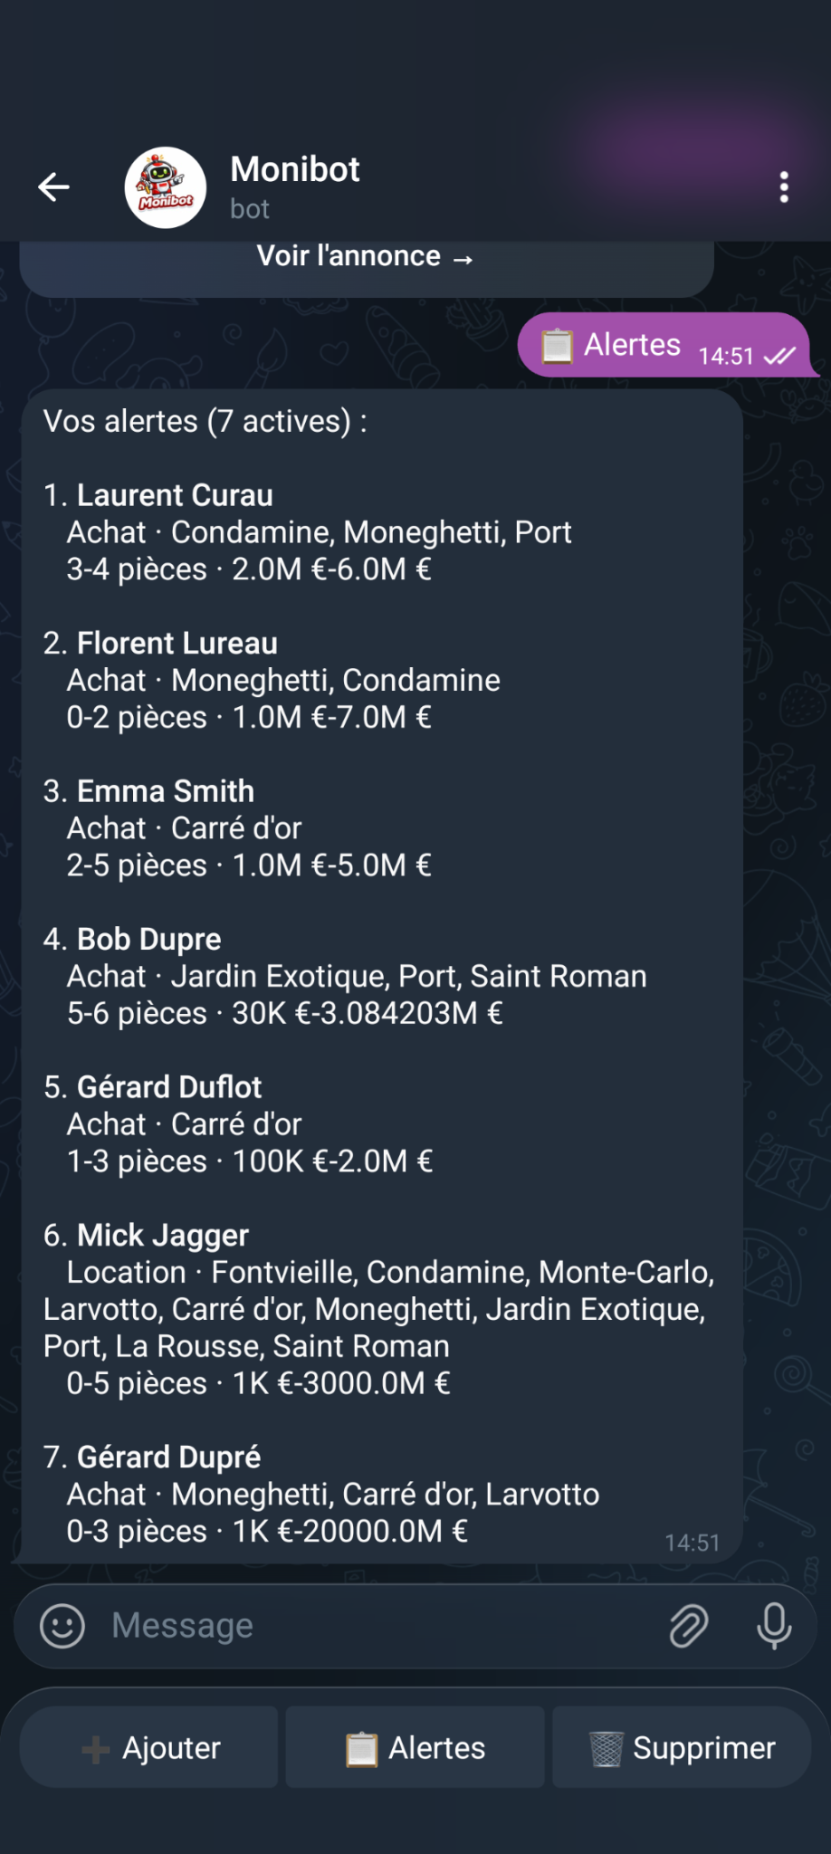
Task: Tap the Emma Smith alert name
Action: (166, 791)
